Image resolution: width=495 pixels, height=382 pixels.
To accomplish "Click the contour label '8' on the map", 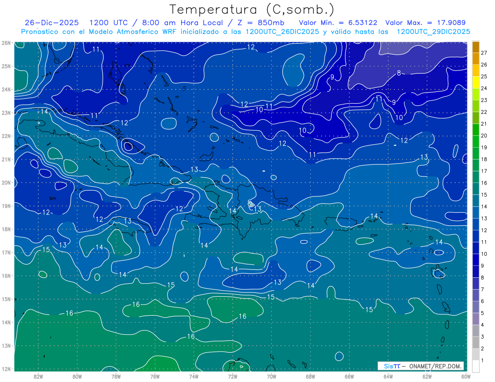I will pos(399,73).
